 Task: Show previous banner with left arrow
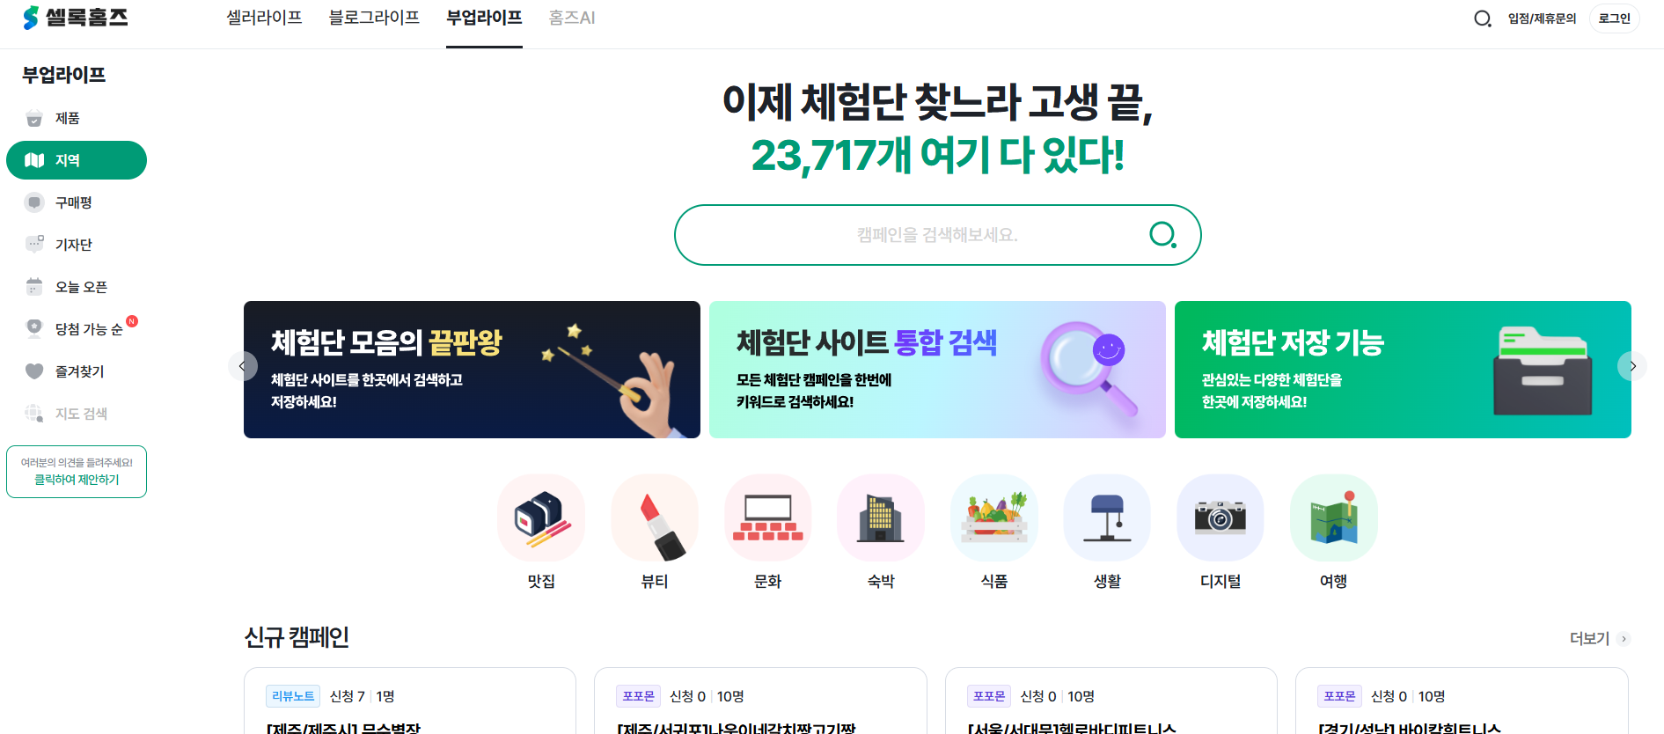click(x=242, y=366)
